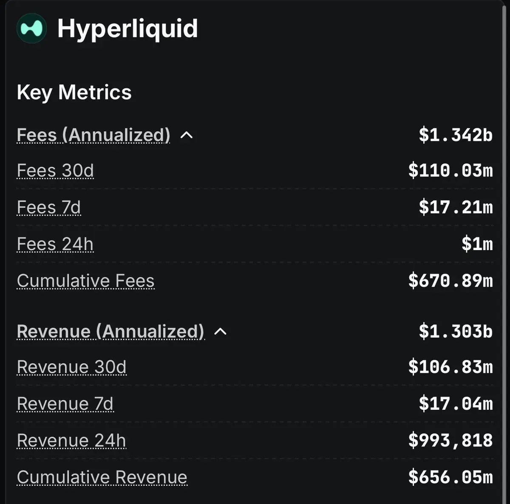Click the $1.342b annualized fees value
This screenshot has height=504, width=510.
click(x=456, y=135)
